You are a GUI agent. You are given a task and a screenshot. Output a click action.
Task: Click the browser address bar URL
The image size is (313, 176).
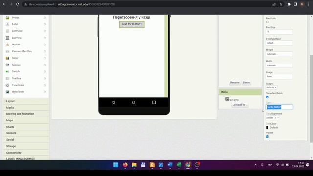coord(86,4)
